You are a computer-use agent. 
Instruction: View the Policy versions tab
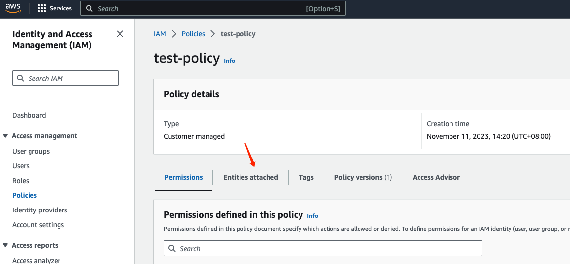(x=363, y=177)
